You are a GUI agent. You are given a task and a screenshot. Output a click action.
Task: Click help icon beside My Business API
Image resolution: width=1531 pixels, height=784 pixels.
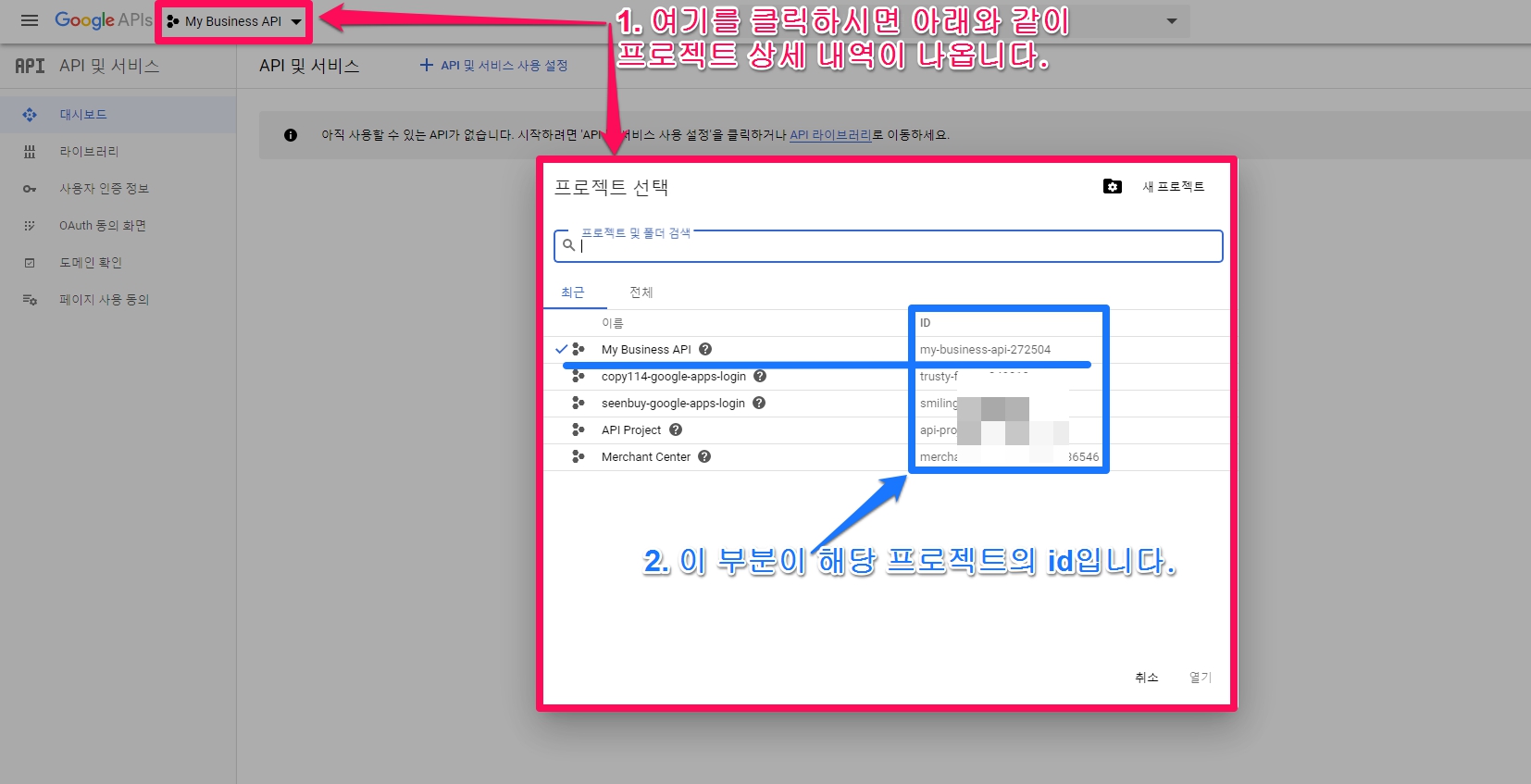(x=705, y=349)
